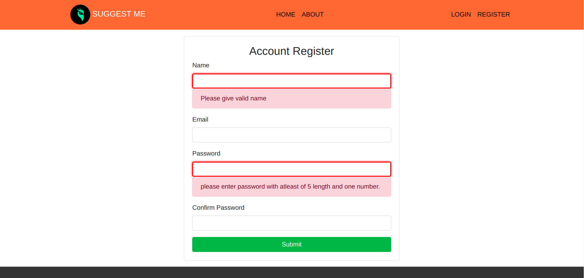
Task: Click the Password label above the third field
Action: [x=206, y=153]
